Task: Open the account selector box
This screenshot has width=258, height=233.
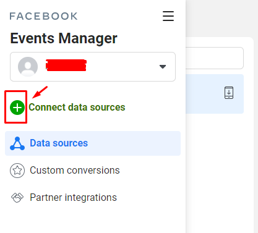Action: point(93,67)
